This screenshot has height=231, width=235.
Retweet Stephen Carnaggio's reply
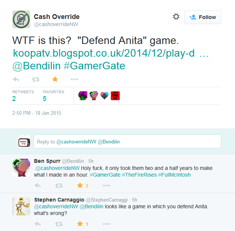[x=59, y=224]
